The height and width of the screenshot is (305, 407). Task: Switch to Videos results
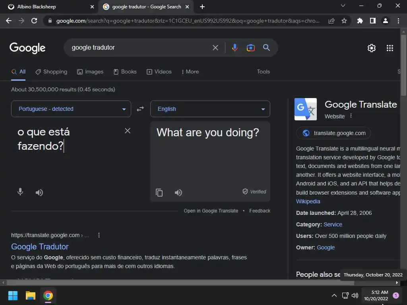pos(159,71)
